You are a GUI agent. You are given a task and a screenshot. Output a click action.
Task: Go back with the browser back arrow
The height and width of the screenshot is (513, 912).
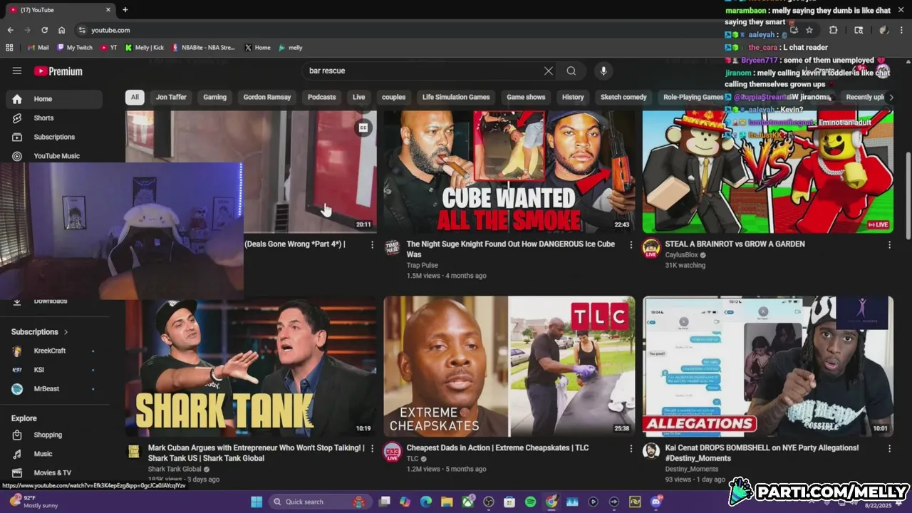pyautogui.click(x=10, y=30)
